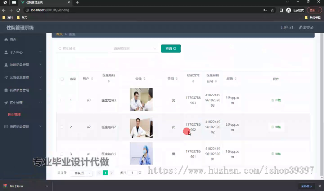Screen dimensions: 324x191
Task: Open the 10条/页 page size dropdown
Action: tap(81, 173)
